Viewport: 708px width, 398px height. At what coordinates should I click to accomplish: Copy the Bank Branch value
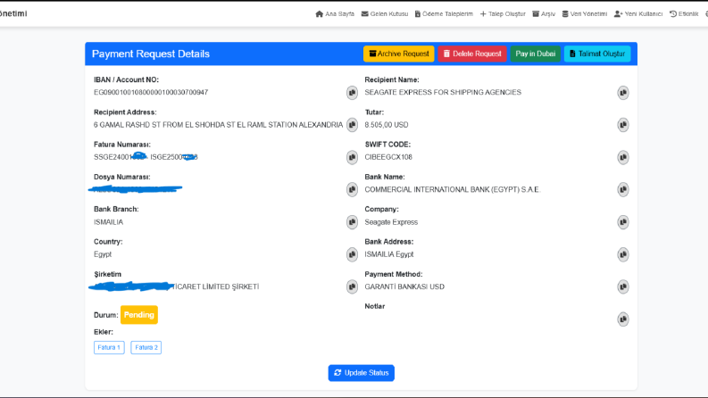pyautogui.click(x=352, y=222)
